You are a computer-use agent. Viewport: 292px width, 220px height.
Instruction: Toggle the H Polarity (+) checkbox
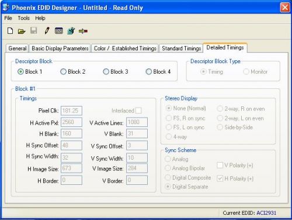coord(220,178)
